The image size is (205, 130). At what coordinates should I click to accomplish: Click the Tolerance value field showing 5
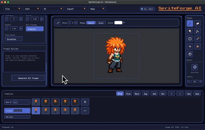coord(14,19)
